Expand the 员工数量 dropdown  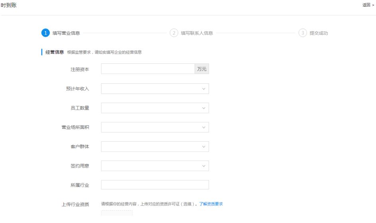[x=155, y=108]
